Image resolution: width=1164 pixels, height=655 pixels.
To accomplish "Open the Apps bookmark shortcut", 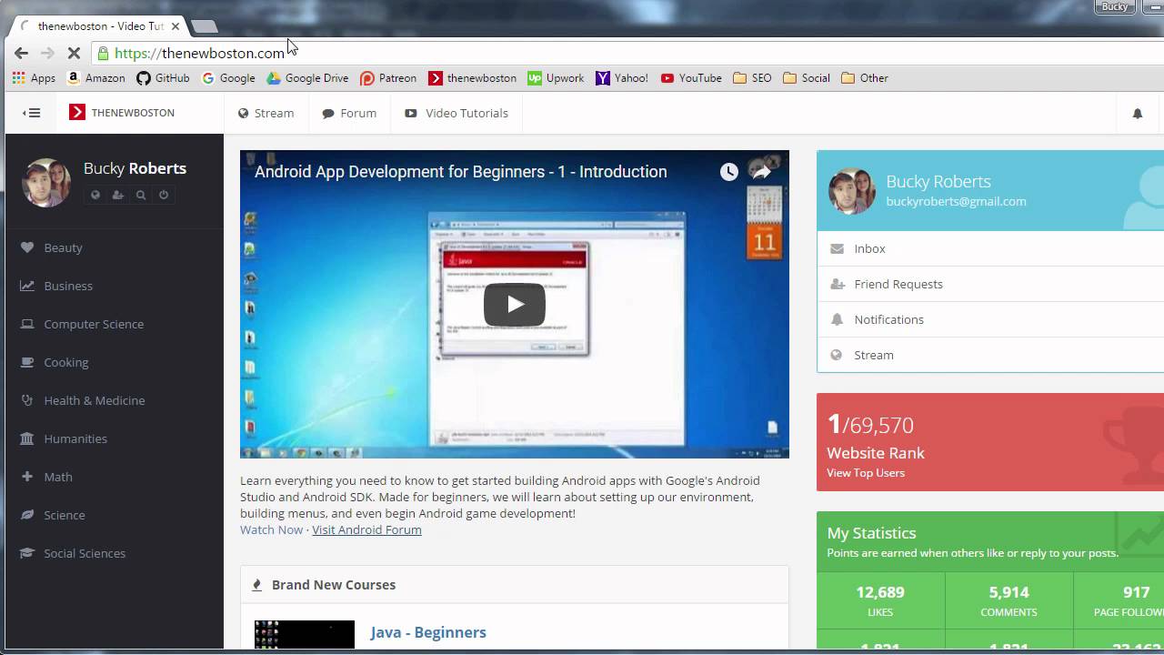I will [x=35, y=78].
